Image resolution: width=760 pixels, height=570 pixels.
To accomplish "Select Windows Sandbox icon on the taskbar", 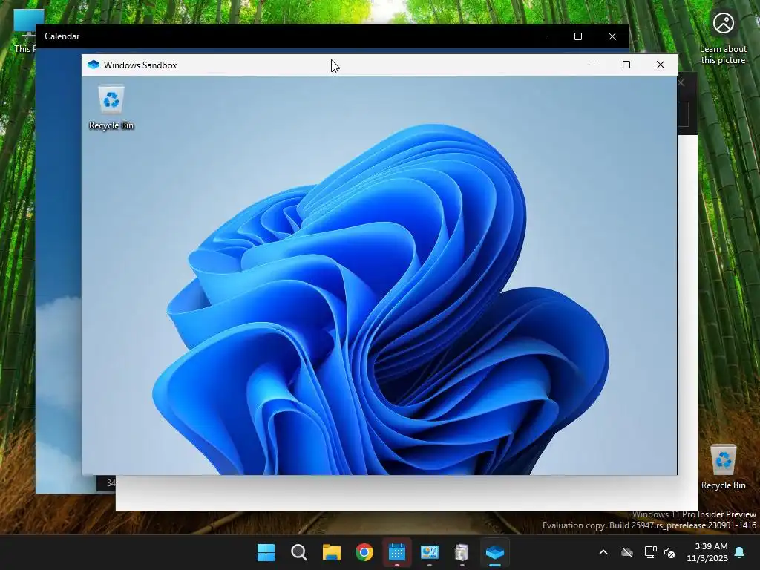I will pyautogui.click(x=495, y=552).
